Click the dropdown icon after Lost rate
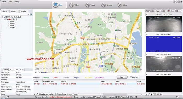 pos(136,97)
